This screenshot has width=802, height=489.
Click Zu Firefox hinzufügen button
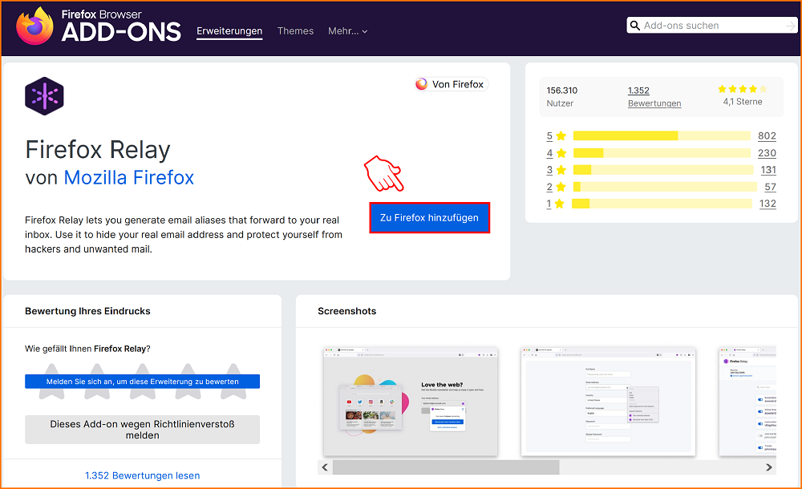[x=430, y=218]
